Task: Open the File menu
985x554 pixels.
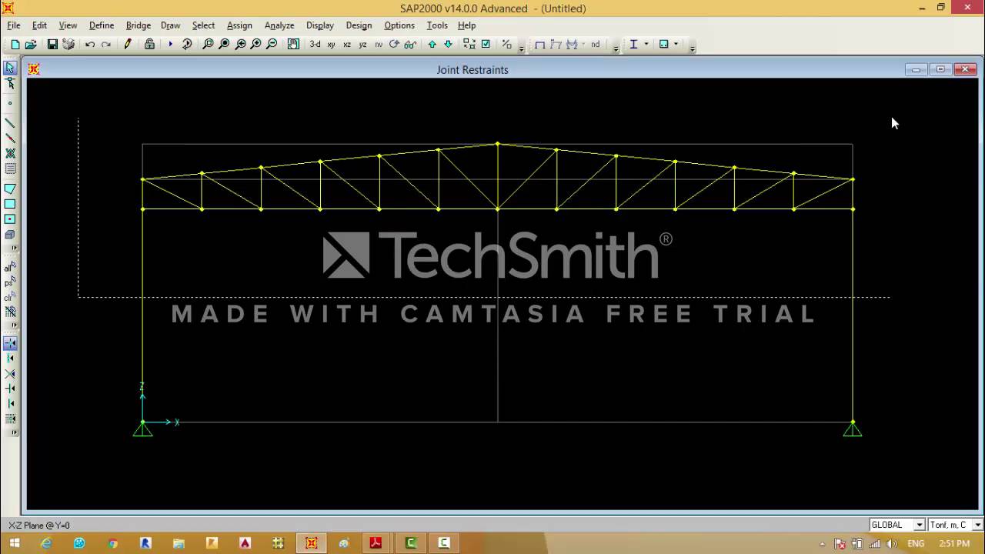Action: click(x=14, y=25)
